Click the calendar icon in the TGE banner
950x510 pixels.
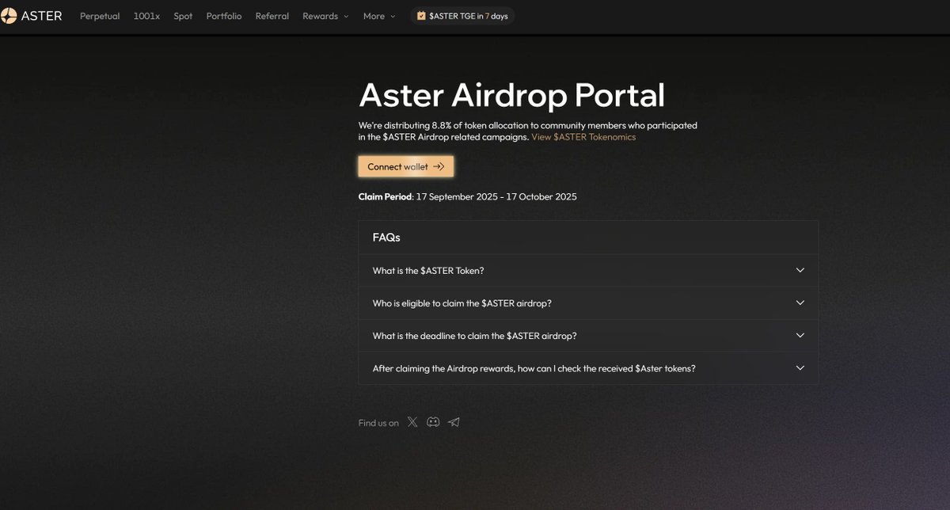(x=421, y=16)
